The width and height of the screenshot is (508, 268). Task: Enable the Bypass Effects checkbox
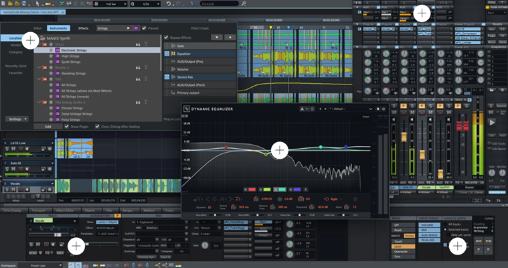point(167,38)
